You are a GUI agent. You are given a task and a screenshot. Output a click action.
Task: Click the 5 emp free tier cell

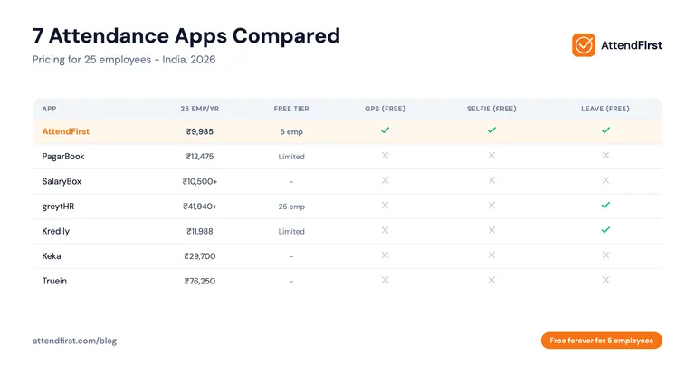click(x=291, y=131)
